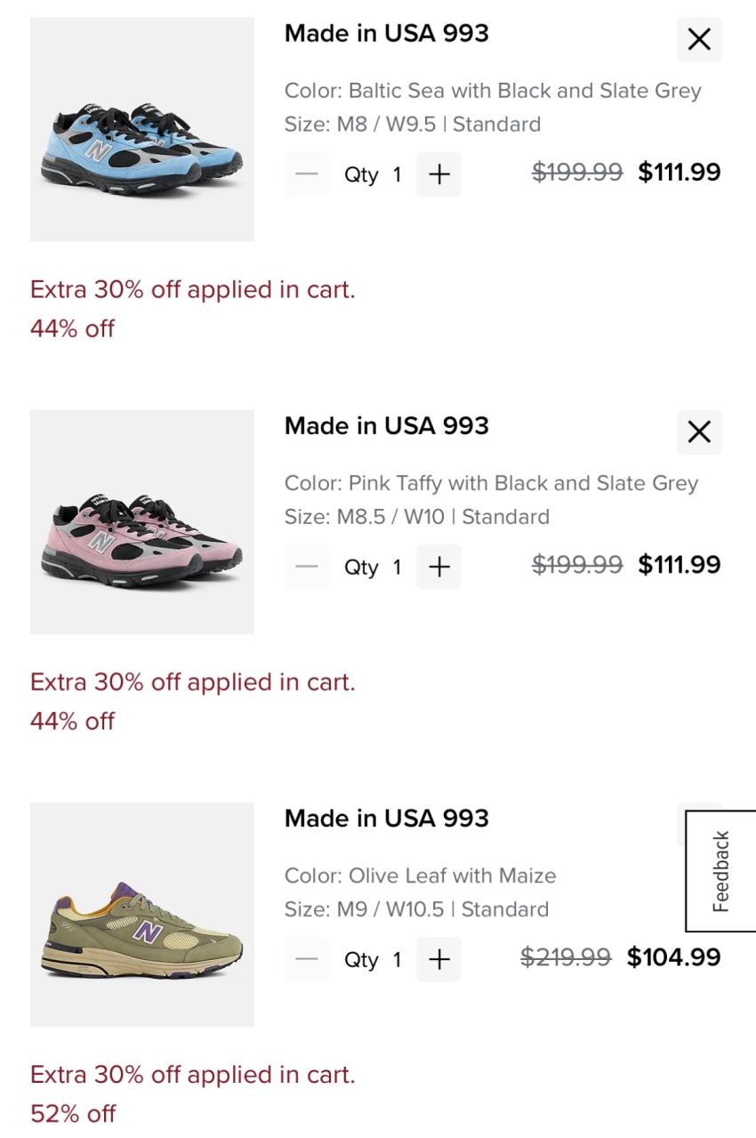Decrease quantity of Olive Leaf 993

[307, 959]
